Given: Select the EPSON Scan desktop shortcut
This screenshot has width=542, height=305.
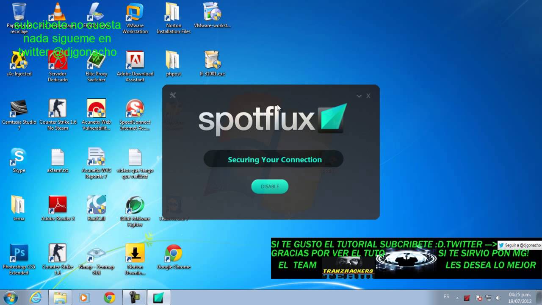Looking at the screenshot, I should click(x=97, y=15).
